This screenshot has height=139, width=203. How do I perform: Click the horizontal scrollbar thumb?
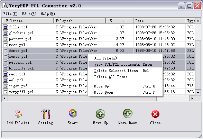click(82, 98)
